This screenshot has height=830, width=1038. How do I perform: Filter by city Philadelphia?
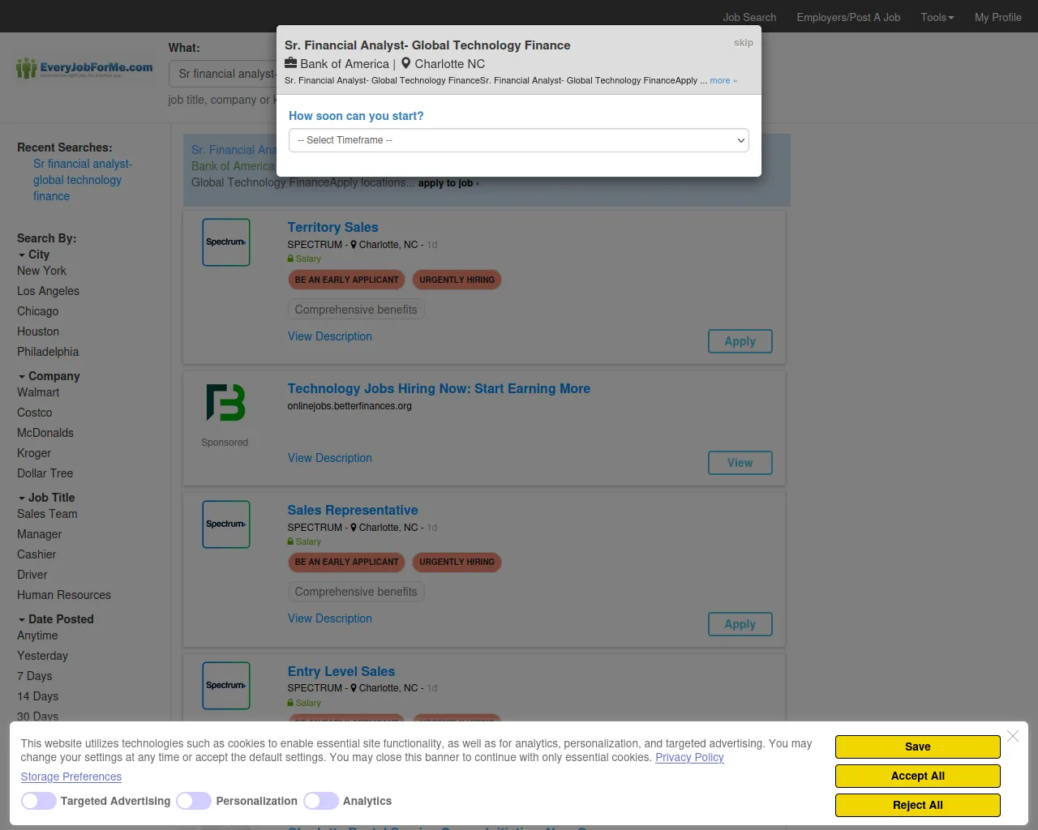pos(48,352)
